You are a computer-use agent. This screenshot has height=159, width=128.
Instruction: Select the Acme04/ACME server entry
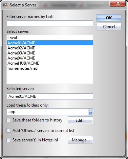click(50, 58)
